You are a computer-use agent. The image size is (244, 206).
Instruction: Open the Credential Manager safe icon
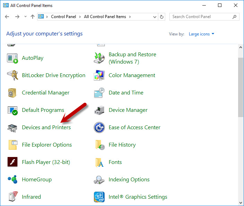[x=12, y=93]
